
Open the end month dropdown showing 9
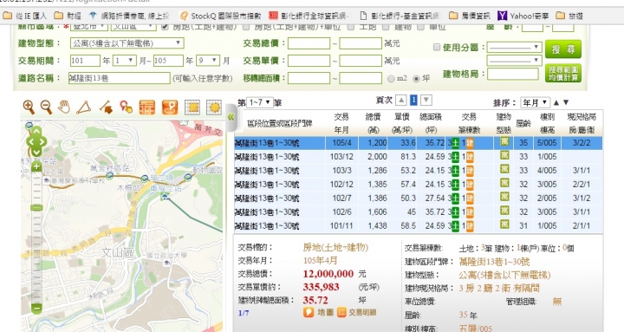point(208,61)
